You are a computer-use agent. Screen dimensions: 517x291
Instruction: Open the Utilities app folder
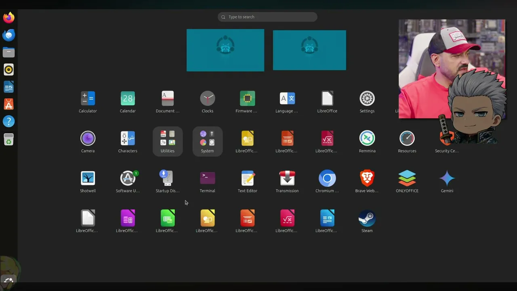[168, 141]
